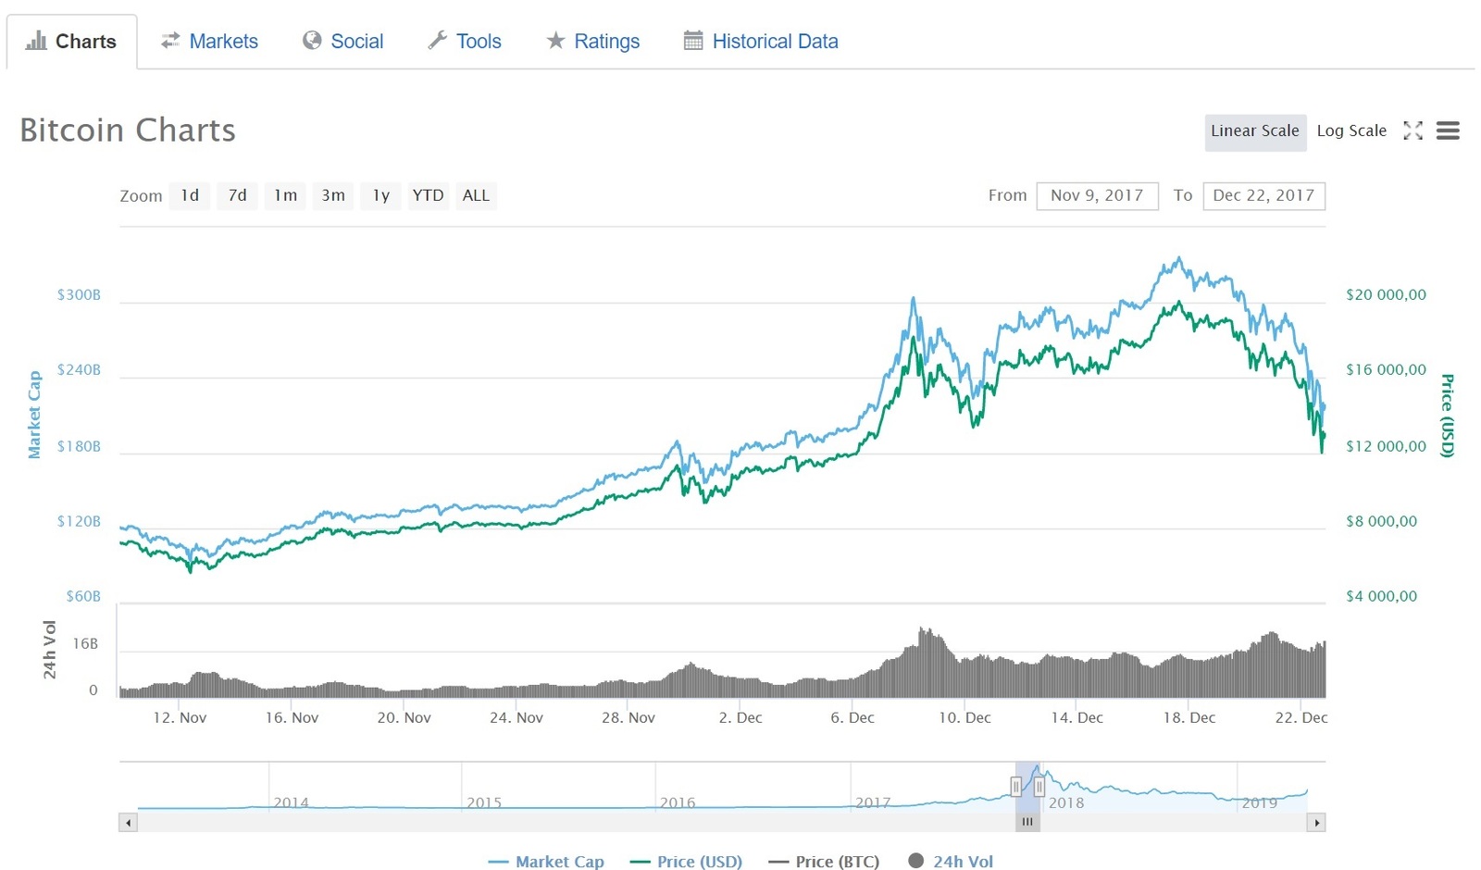Click the navigator scroll-left arrow
The height and width of the screenshot is (870, 1481).
click(x=129, y=823)
